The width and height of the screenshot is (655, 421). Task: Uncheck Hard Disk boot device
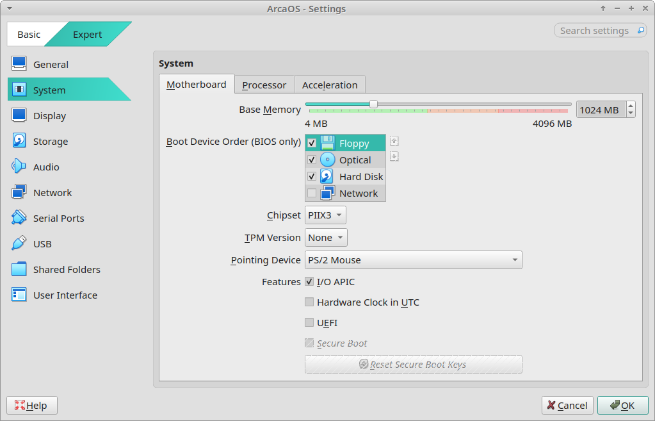pyautogui.click(x=312, y=176)
